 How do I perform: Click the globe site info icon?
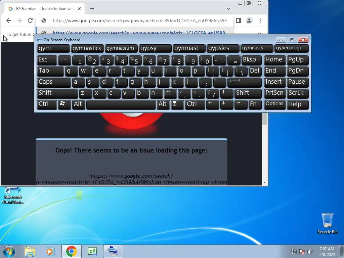44,20
